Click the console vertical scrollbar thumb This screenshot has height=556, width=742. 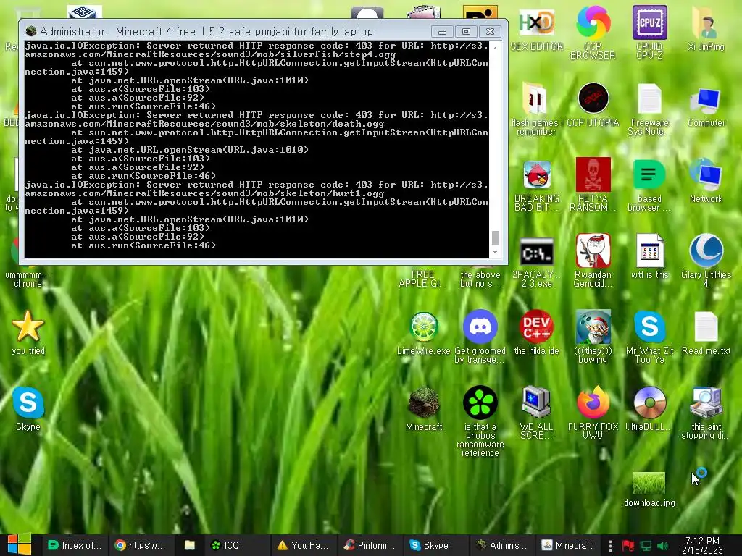pyautogui.click(x=495, y=237)
